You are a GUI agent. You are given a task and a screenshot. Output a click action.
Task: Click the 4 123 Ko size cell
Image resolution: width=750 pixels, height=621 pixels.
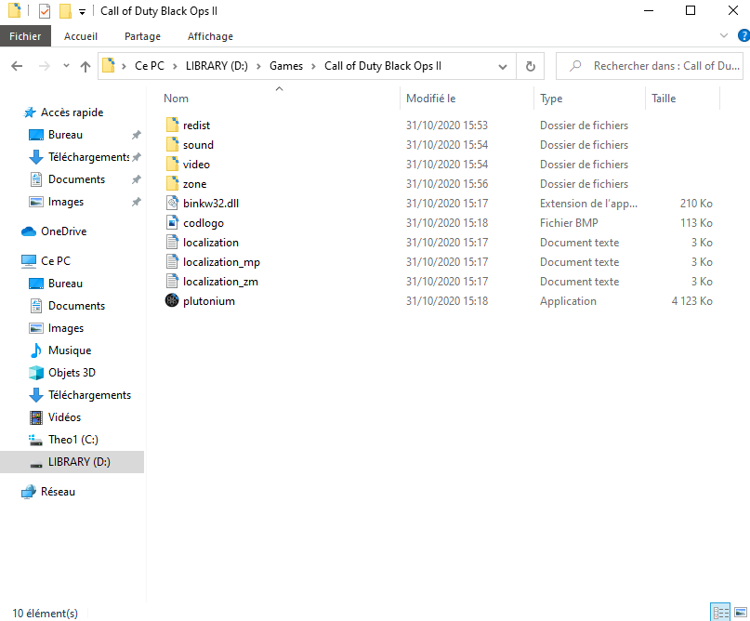coord(691,301)
